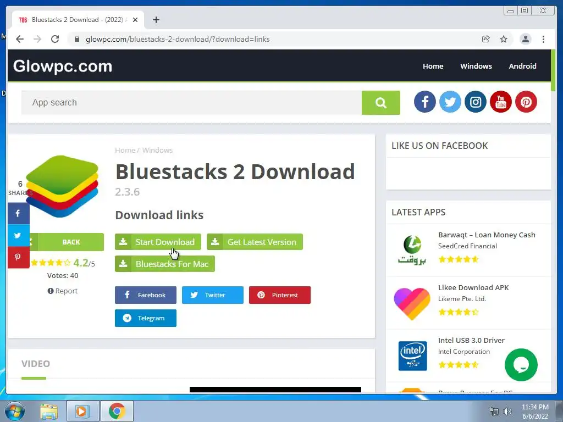Viewport: 563px width, 422px height.
Task: Click the Windows breadcrumb link
Action: (x=157, y=151)
